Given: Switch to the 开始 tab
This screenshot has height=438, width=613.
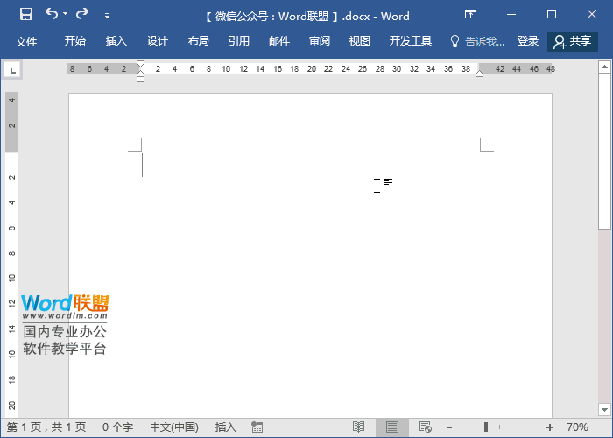Looking at the screenshot, I should click(x=74, y=41).
